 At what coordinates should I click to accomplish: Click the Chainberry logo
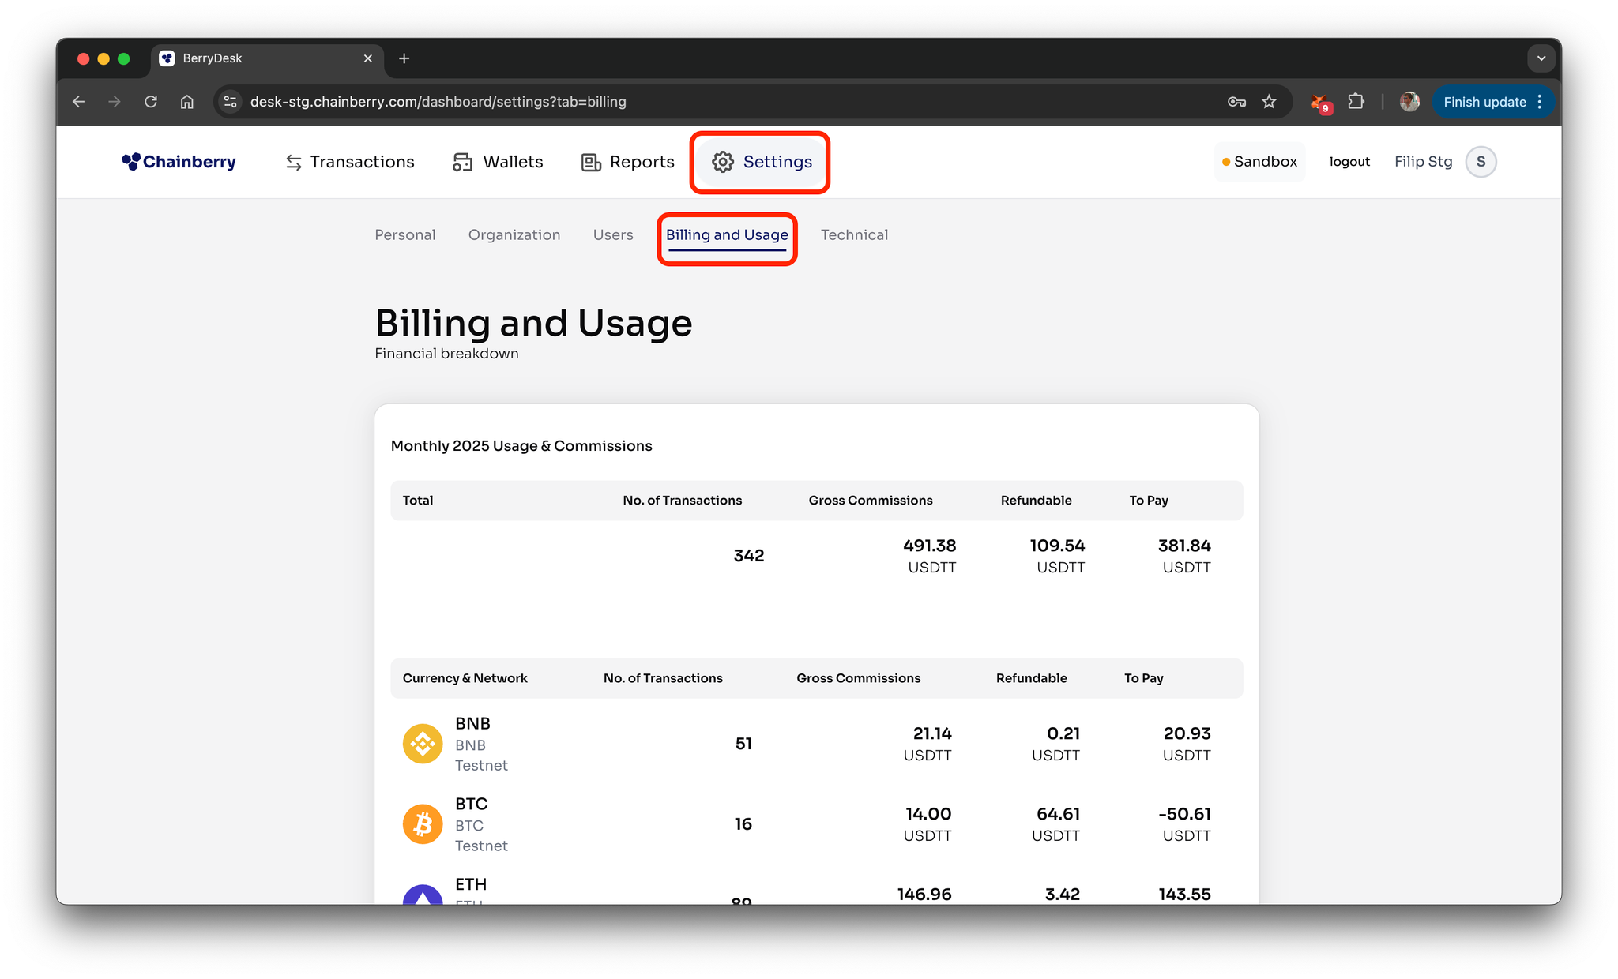[x=179, y=162]
